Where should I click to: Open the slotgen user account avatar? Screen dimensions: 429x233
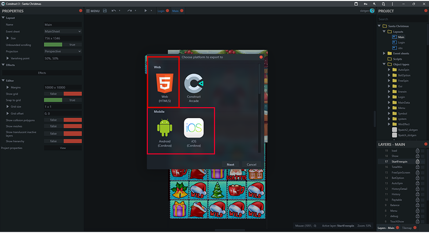(x=372, y=10)
